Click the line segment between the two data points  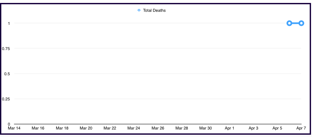click(x=295, y=23)
